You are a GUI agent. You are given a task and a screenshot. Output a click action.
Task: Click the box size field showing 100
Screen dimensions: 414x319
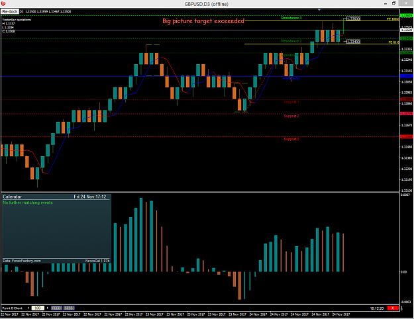pyautogui.click(x=38, y=308)
